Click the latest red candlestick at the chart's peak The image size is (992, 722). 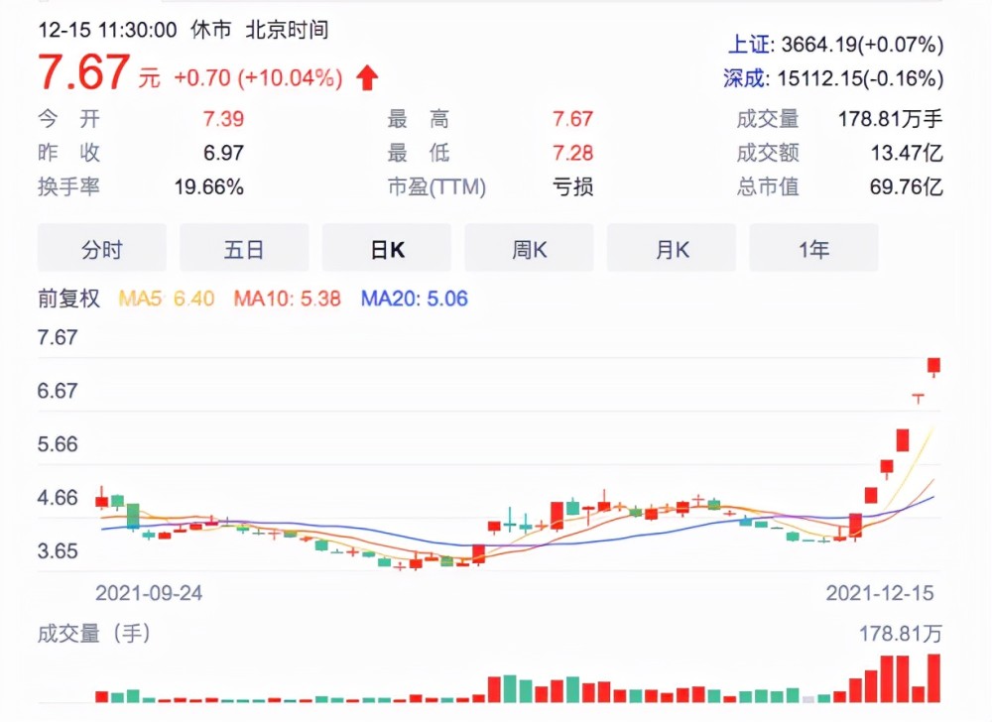tap(933, 365)
